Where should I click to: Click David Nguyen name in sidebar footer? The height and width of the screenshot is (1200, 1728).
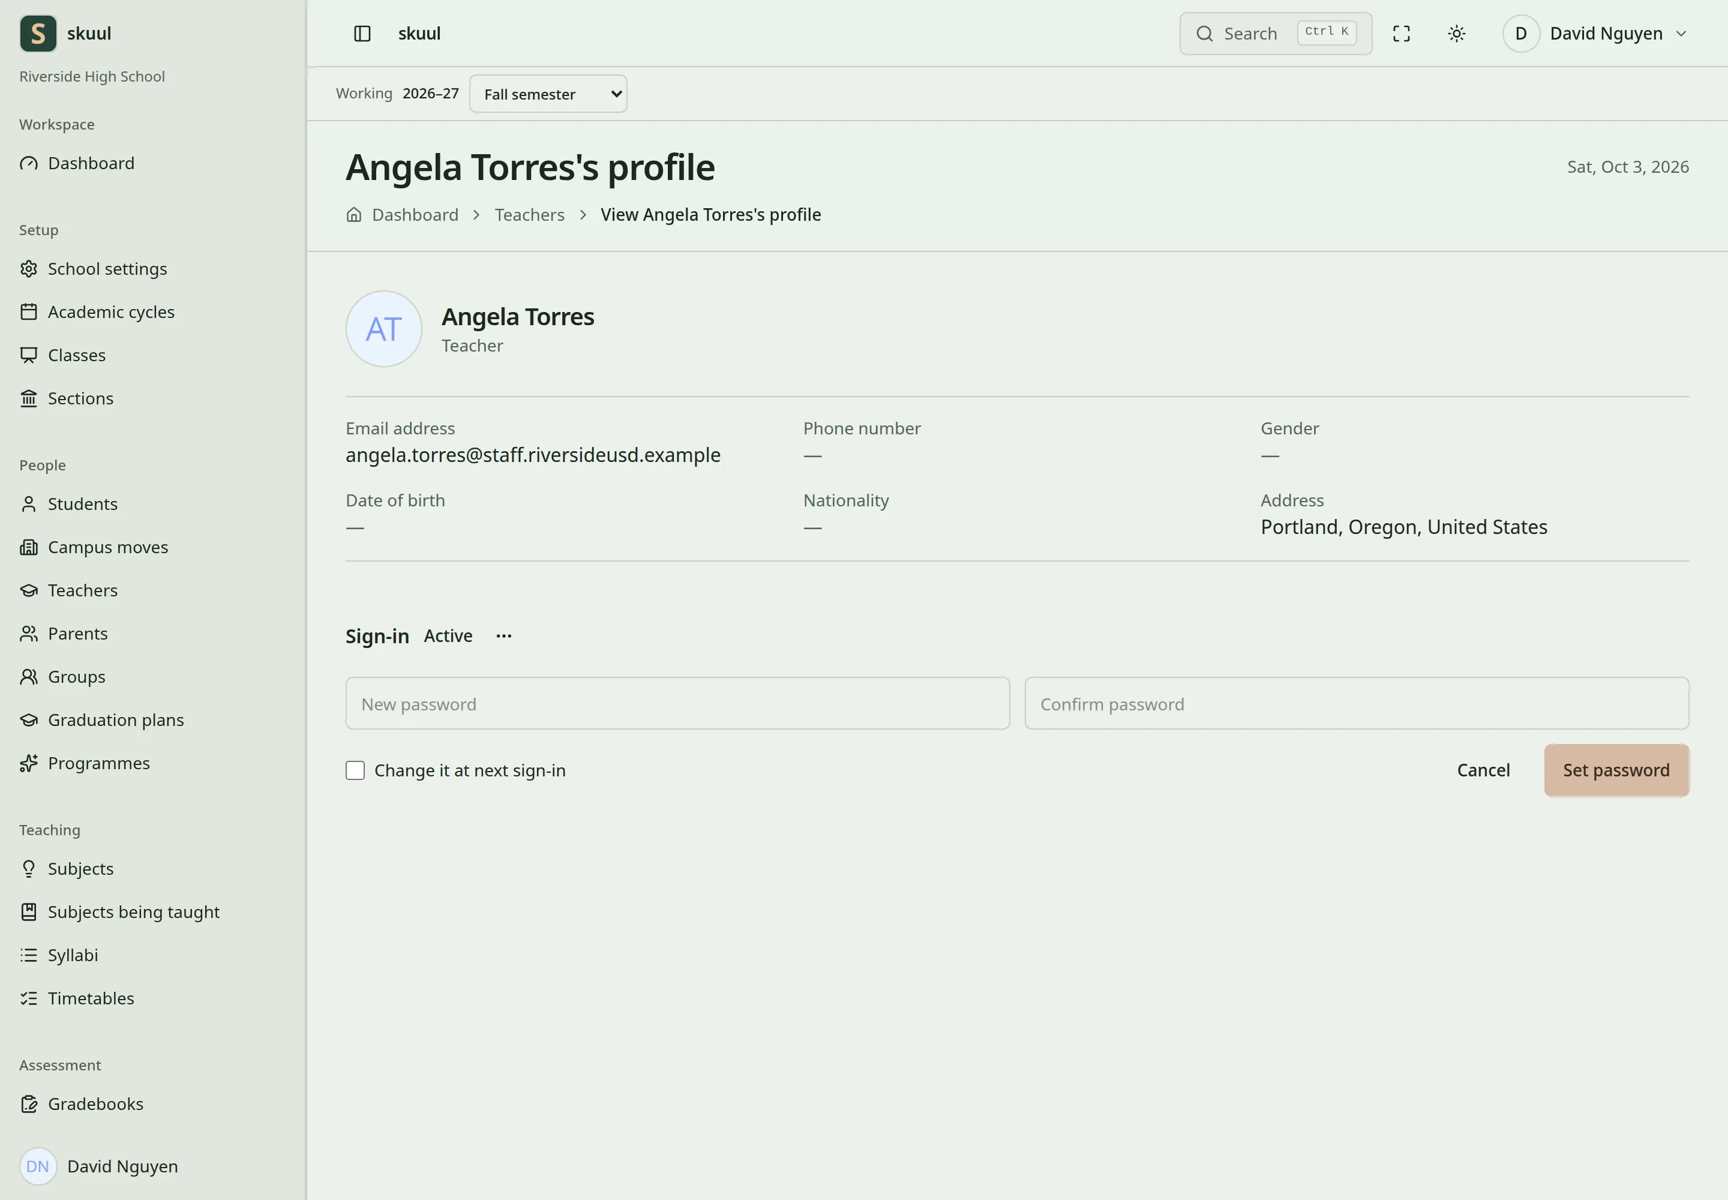122,1166
